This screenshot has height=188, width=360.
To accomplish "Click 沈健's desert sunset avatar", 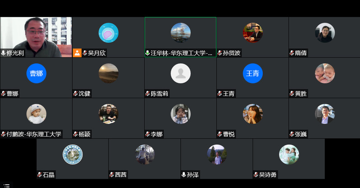I will [x=108, y=73].
